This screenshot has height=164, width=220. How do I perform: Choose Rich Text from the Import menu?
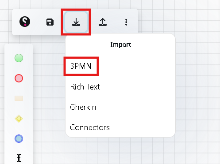click(85, 87)
